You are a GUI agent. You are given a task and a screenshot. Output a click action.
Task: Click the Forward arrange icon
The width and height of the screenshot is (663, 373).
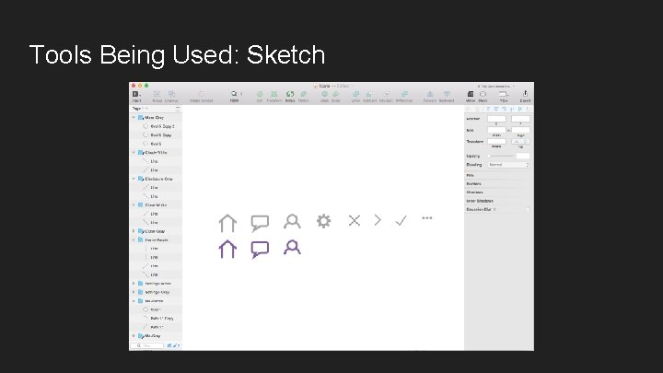coord(430,94)
